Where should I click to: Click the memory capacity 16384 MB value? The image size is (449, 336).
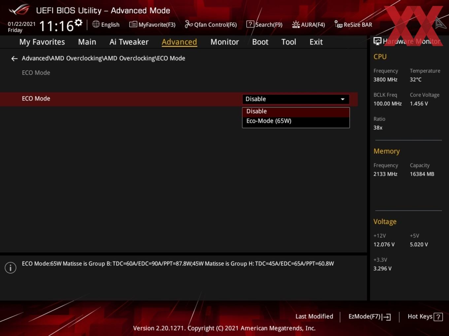(422, 174)
